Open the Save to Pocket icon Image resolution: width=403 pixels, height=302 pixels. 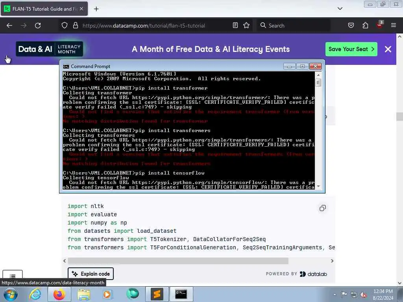click(351, 26)
